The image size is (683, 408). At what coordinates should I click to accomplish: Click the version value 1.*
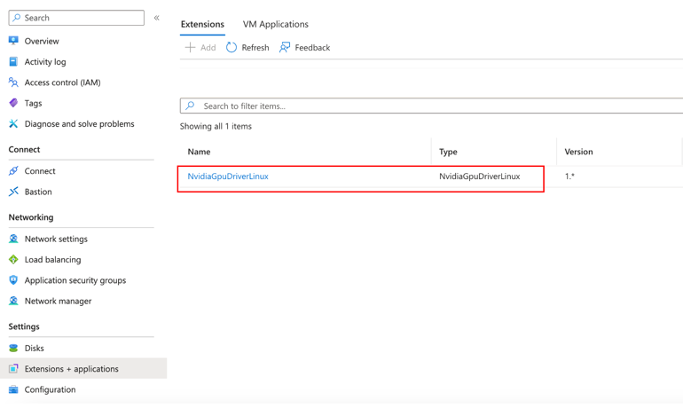point(569,177)
